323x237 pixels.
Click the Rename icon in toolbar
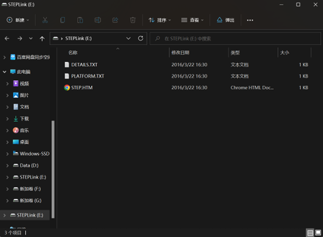98,20
